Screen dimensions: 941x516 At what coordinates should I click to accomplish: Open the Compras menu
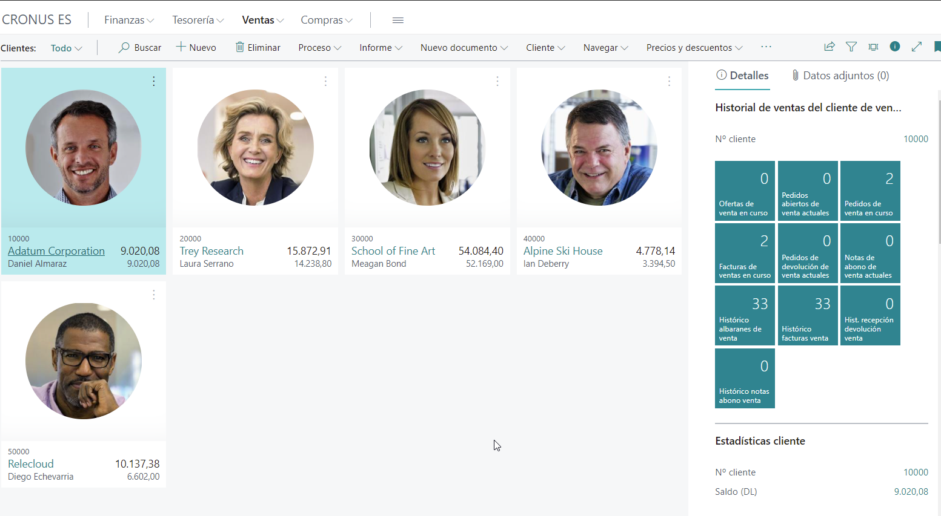tap(327, 20)
